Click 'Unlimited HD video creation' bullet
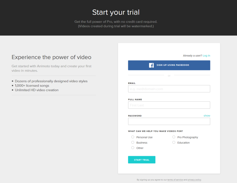The width and height of the screenshot is (237, 183). 36,90
